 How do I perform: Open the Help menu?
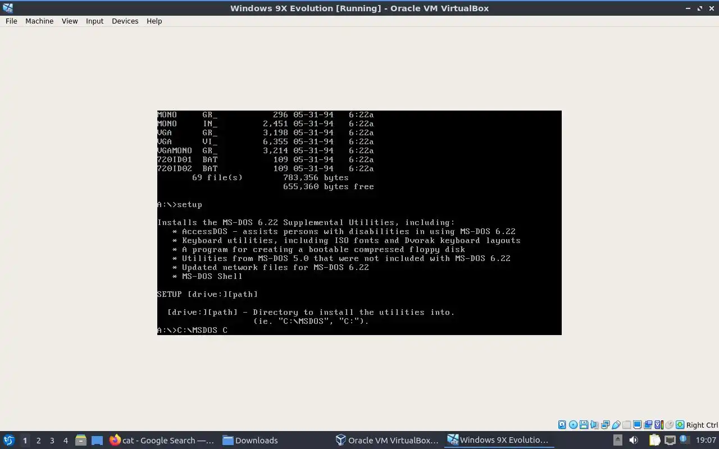(x=154, y=21)
